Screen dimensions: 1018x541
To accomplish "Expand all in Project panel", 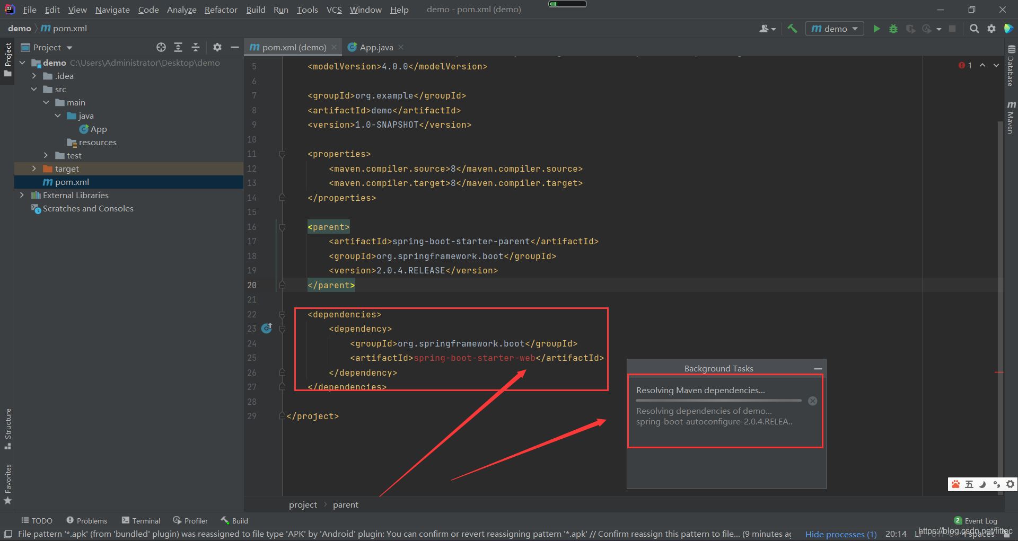I will click(x=178, y=47).
